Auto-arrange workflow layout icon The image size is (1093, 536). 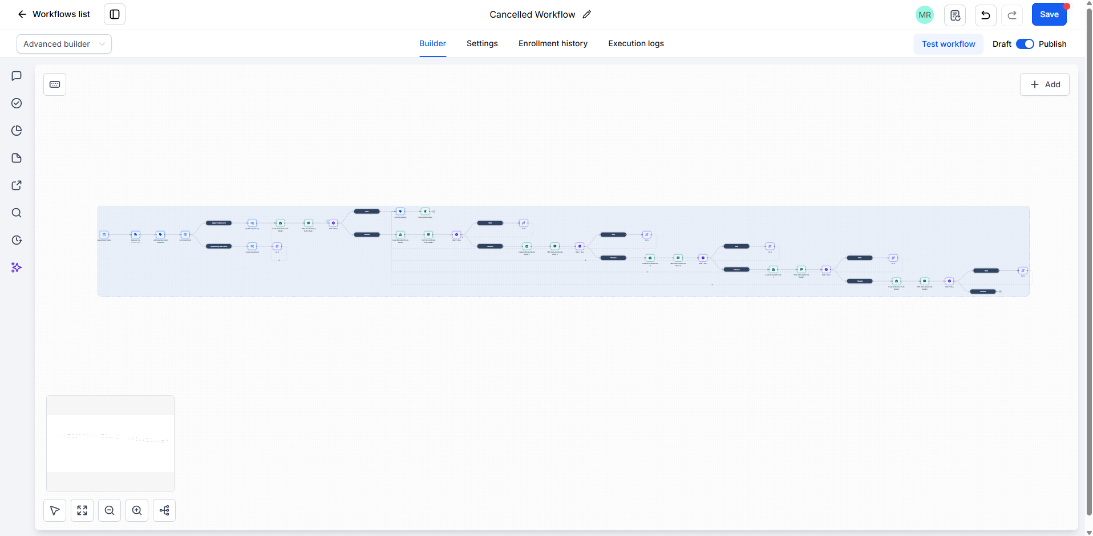coord(164,510)
